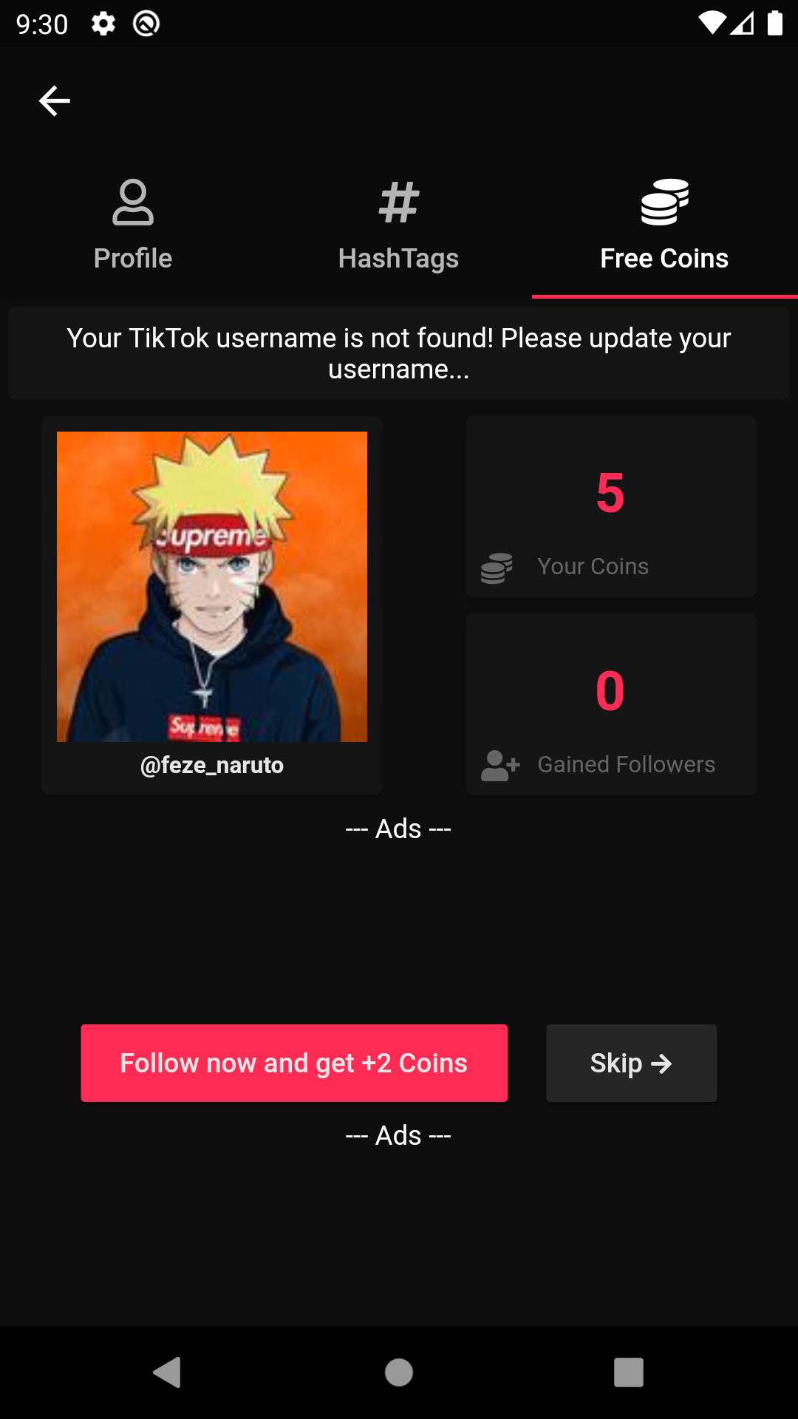Tap the Android home circle button
Screen dimensions: 798x1419
399,1372
